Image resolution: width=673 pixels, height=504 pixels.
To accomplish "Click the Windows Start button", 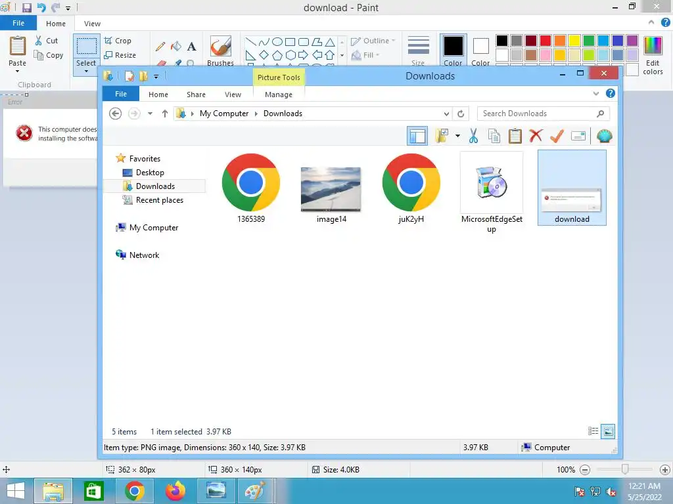I will click(x=16, y=491).
